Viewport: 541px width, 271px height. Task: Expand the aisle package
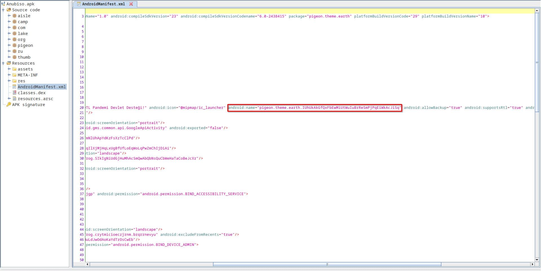coord(9,16)
